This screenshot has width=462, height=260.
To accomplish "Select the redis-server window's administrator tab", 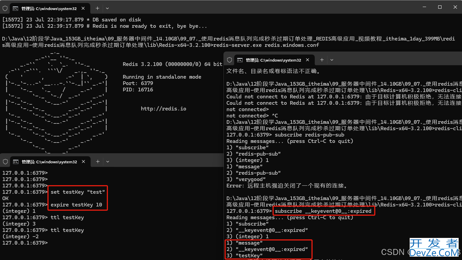I will pos(50,8).
